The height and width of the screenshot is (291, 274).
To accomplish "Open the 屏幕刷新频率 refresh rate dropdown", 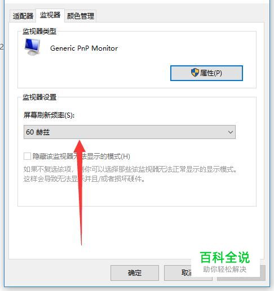I will click(x=130, y=132).
